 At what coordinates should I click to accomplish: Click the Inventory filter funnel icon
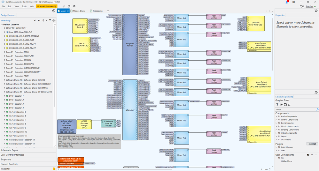click(x=50, y=20)
